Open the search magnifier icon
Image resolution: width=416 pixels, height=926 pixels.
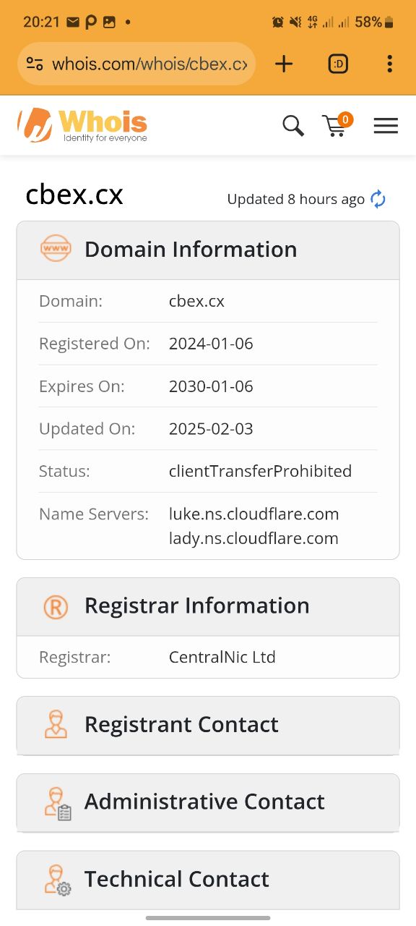point(293,126)
